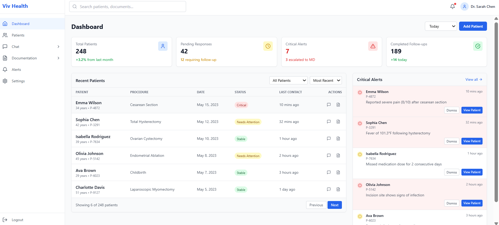Open the All Patients filter dropdown
Screen dimensions: 499x225
tap(288, 80)
